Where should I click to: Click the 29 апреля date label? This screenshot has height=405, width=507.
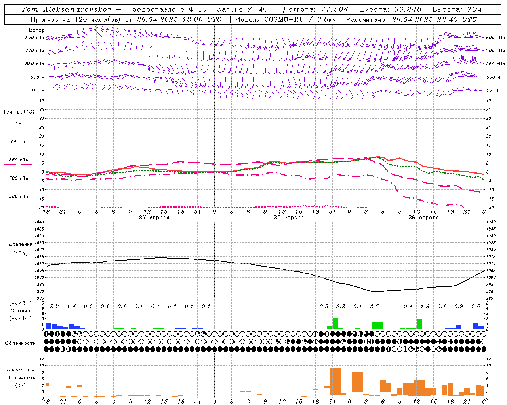click(423, 218)
